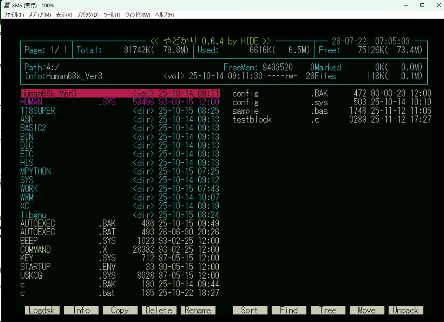Select the WXM directory
The image size is (444, 322).
pos(120,197)
